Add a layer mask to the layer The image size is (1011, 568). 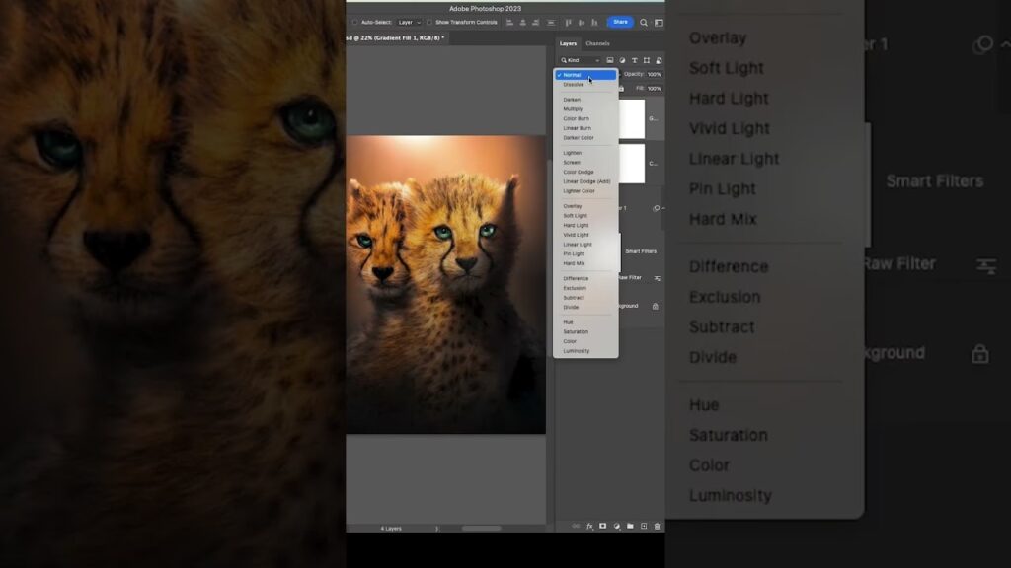[602, 527]
